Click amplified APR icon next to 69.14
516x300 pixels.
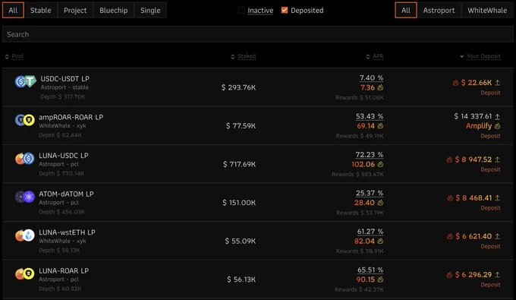click(380, 126)
